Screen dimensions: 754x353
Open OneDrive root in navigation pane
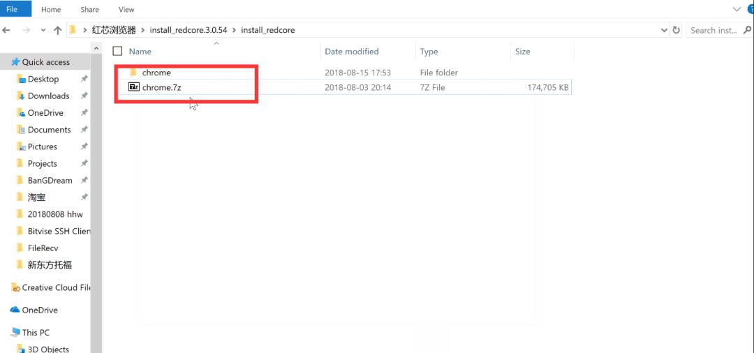pyautogui.click(x=39, y=310)
